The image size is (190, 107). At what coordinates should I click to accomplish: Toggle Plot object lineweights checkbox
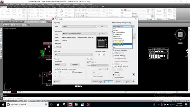pyautogui.click(x=113, y=50)
